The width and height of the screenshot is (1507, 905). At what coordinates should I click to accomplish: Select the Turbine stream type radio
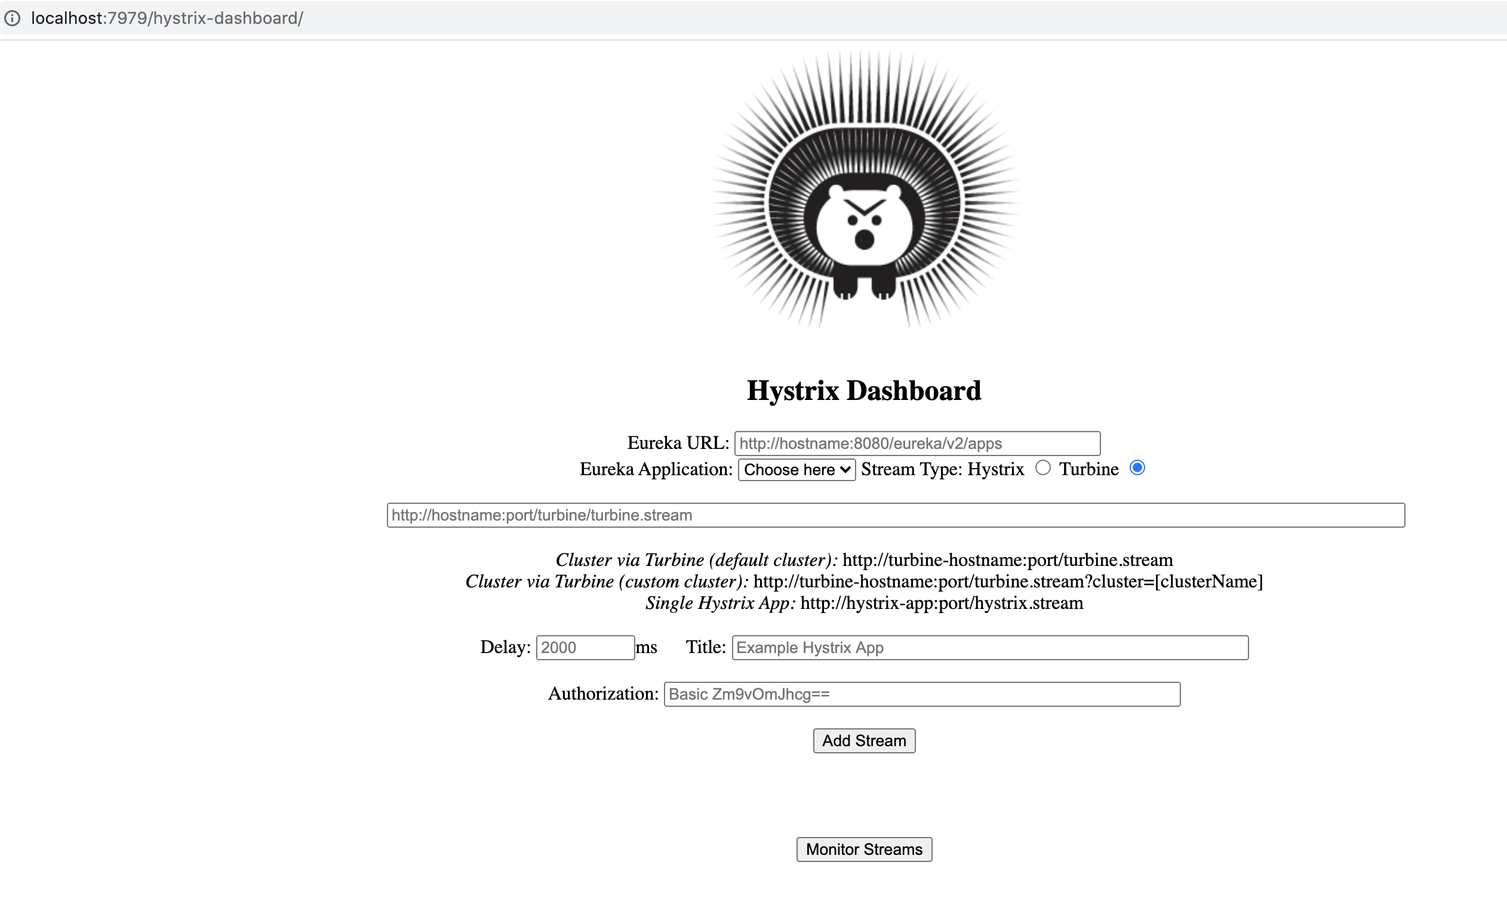(1137, 468)
